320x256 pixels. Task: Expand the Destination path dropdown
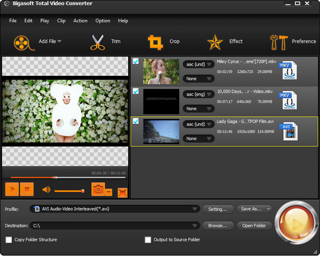(195, 226)
